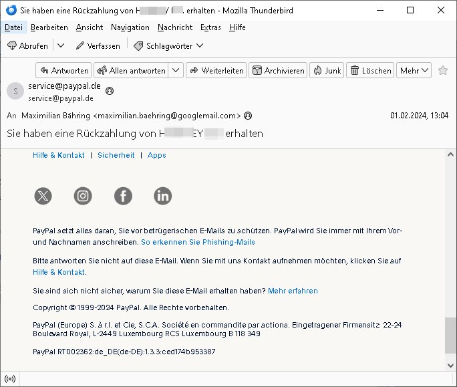457x387 pixels.
Task: Expand the Allen antworten dropdown arrow
Action: click(176, 70)
